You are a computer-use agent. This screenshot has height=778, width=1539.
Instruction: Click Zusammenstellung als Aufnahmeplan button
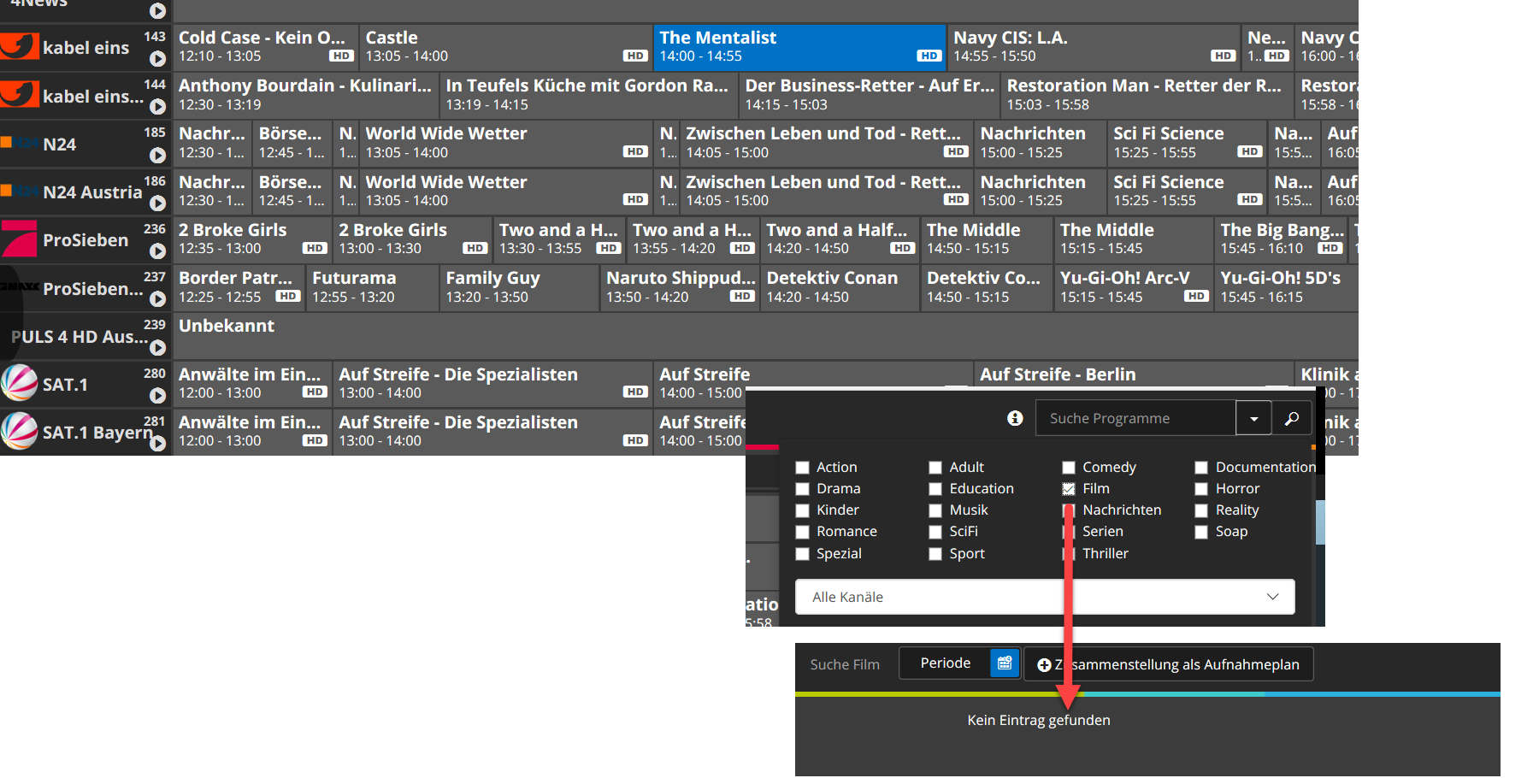(x=1169, y=664)
